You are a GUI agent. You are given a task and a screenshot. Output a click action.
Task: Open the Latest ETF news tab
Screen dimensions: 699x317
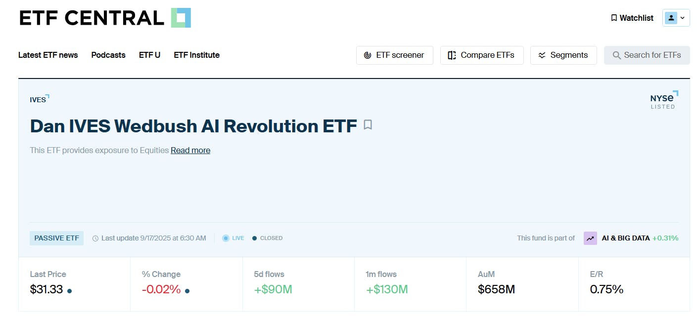point(48,55)
